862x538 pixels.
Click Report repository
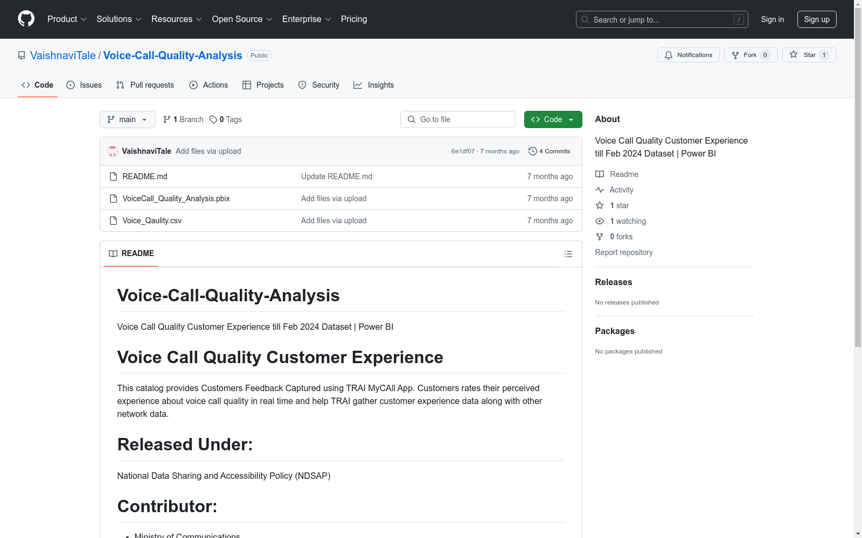[x=624, y=252]
